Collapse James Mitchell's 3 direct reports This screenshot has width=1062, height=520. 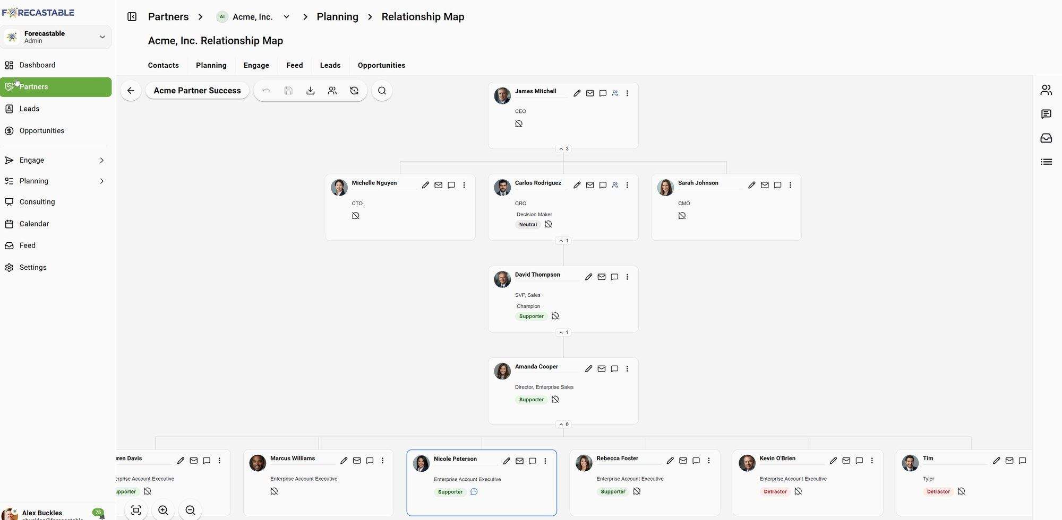click(563, 149)
